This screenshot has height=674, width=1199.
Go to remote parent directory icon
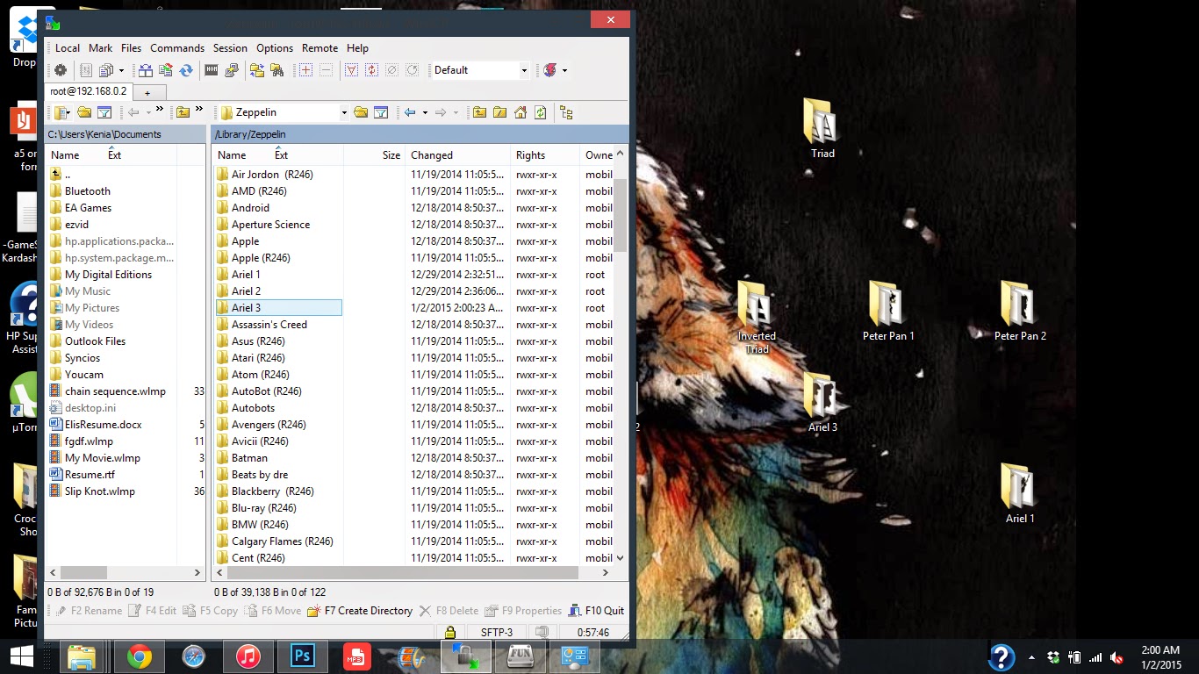(x=479, y=112)
